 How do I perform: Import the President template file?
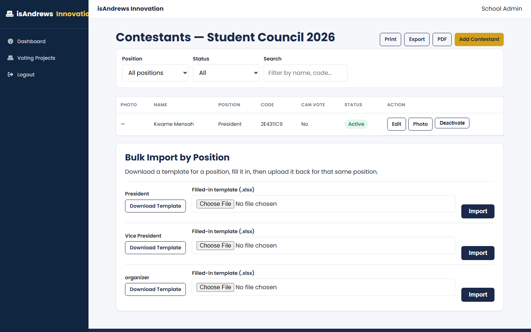[478, 211]
